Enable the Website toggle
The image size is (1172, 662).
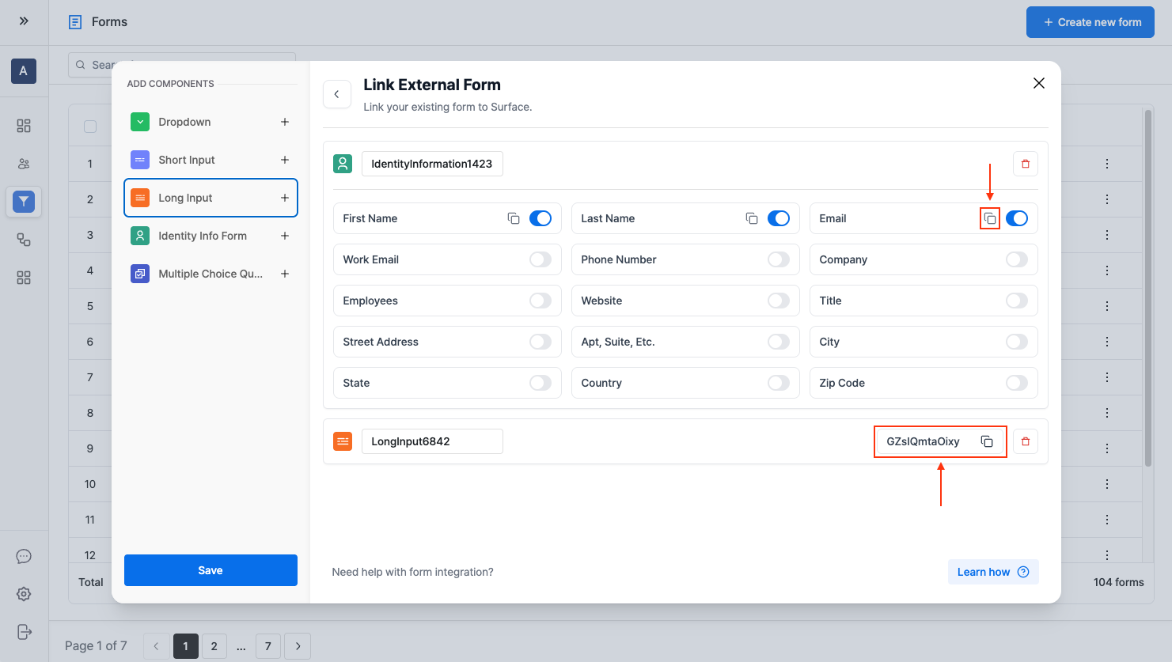coord(779,301)
